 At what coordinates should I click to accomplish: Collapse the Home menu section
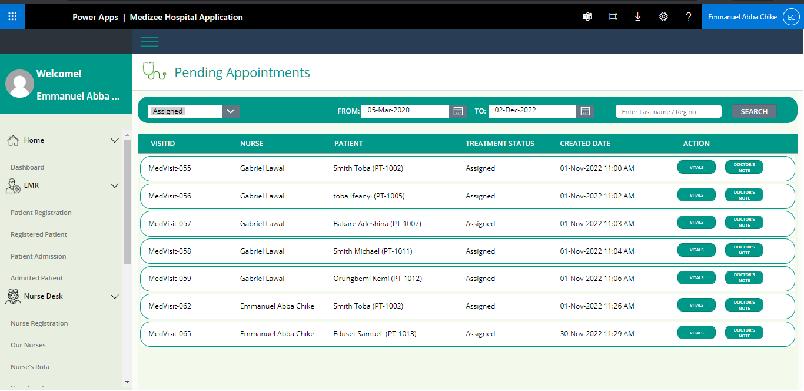[x=115, y=140]
